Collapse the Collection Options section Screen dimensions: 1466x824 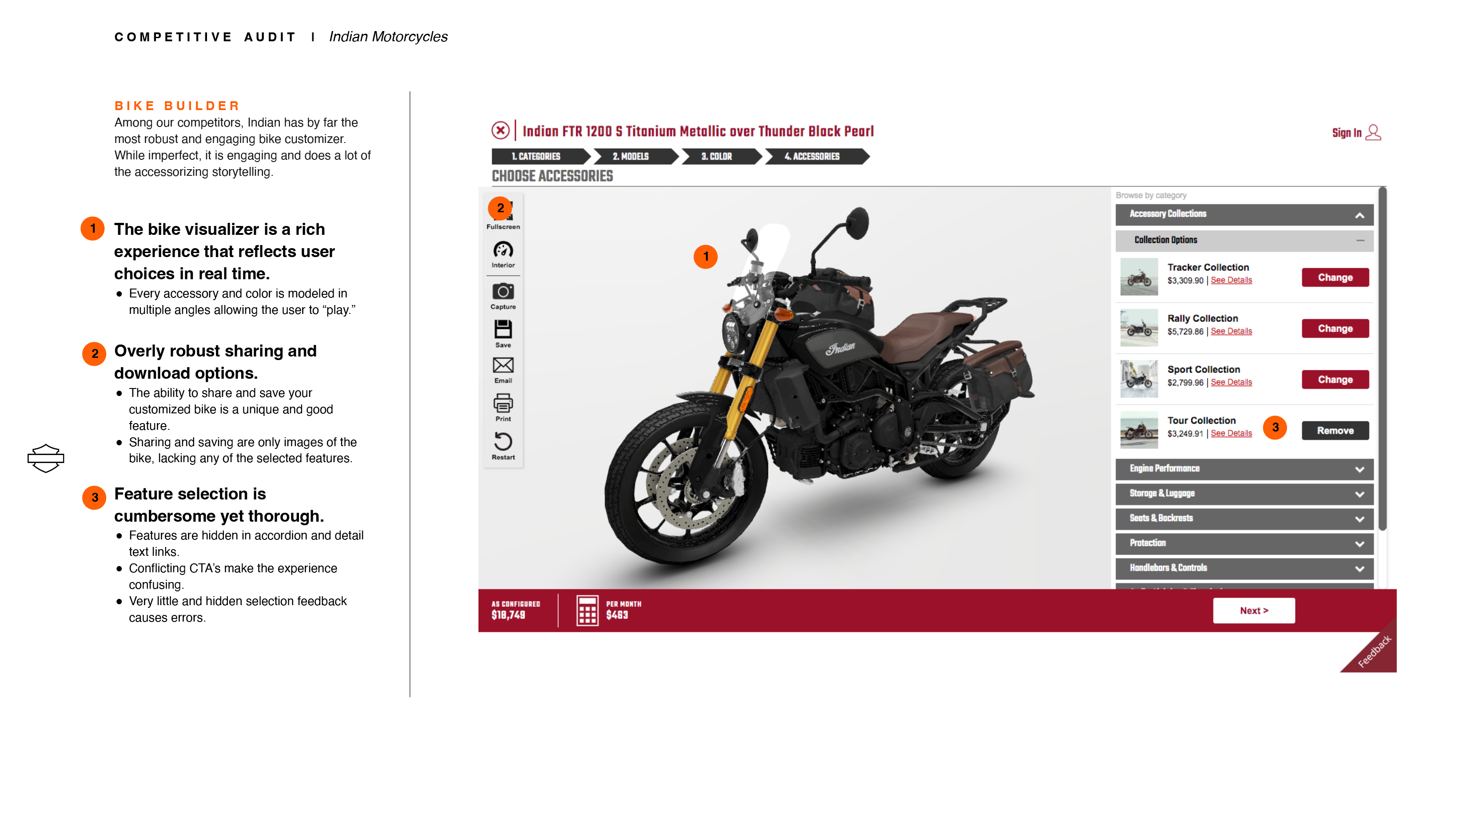(1244, 240)
